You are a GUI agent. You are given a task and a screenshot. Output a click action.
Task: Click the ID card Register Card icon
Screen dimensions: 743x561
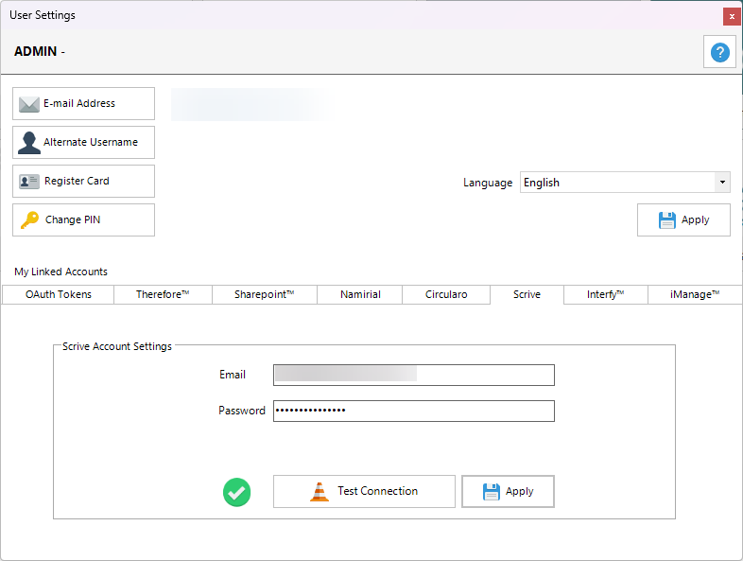(x=29, y=182)
